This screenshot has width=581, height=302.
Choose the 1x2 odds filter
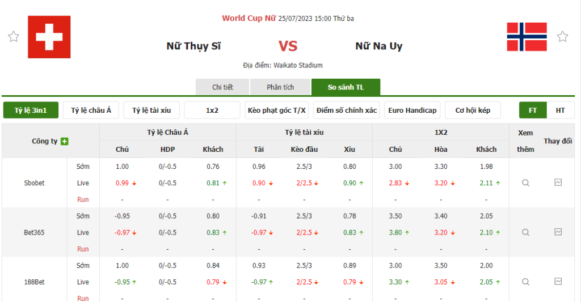212,110
